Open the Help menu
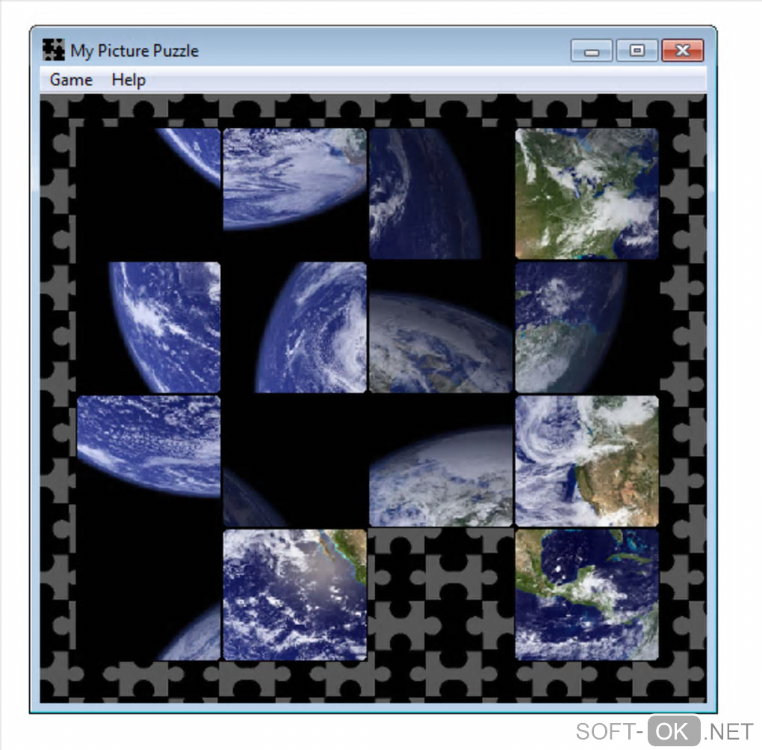 pos(128,79)
